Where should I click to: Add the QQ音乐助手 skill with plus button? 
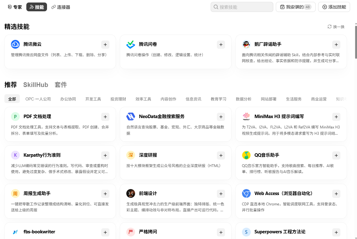336,155
